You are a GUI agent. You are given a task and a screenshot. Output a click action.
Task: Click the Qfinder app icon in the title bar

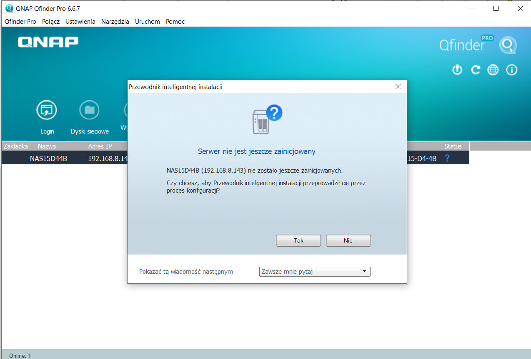[x=9, y=8]
